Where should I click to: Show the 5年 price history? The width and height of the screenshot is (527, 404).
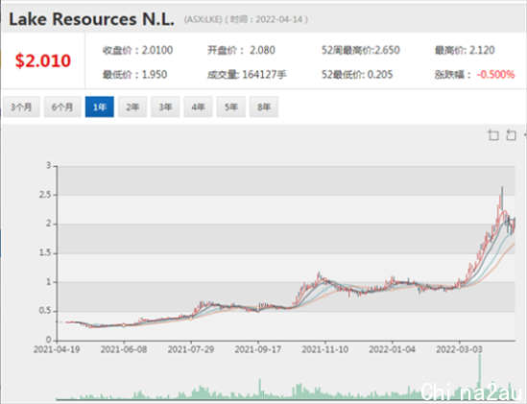pyautogui.click(x=231, y=107)
